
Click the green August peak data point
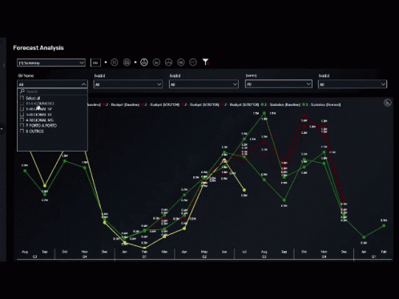(x=264, y=113)
